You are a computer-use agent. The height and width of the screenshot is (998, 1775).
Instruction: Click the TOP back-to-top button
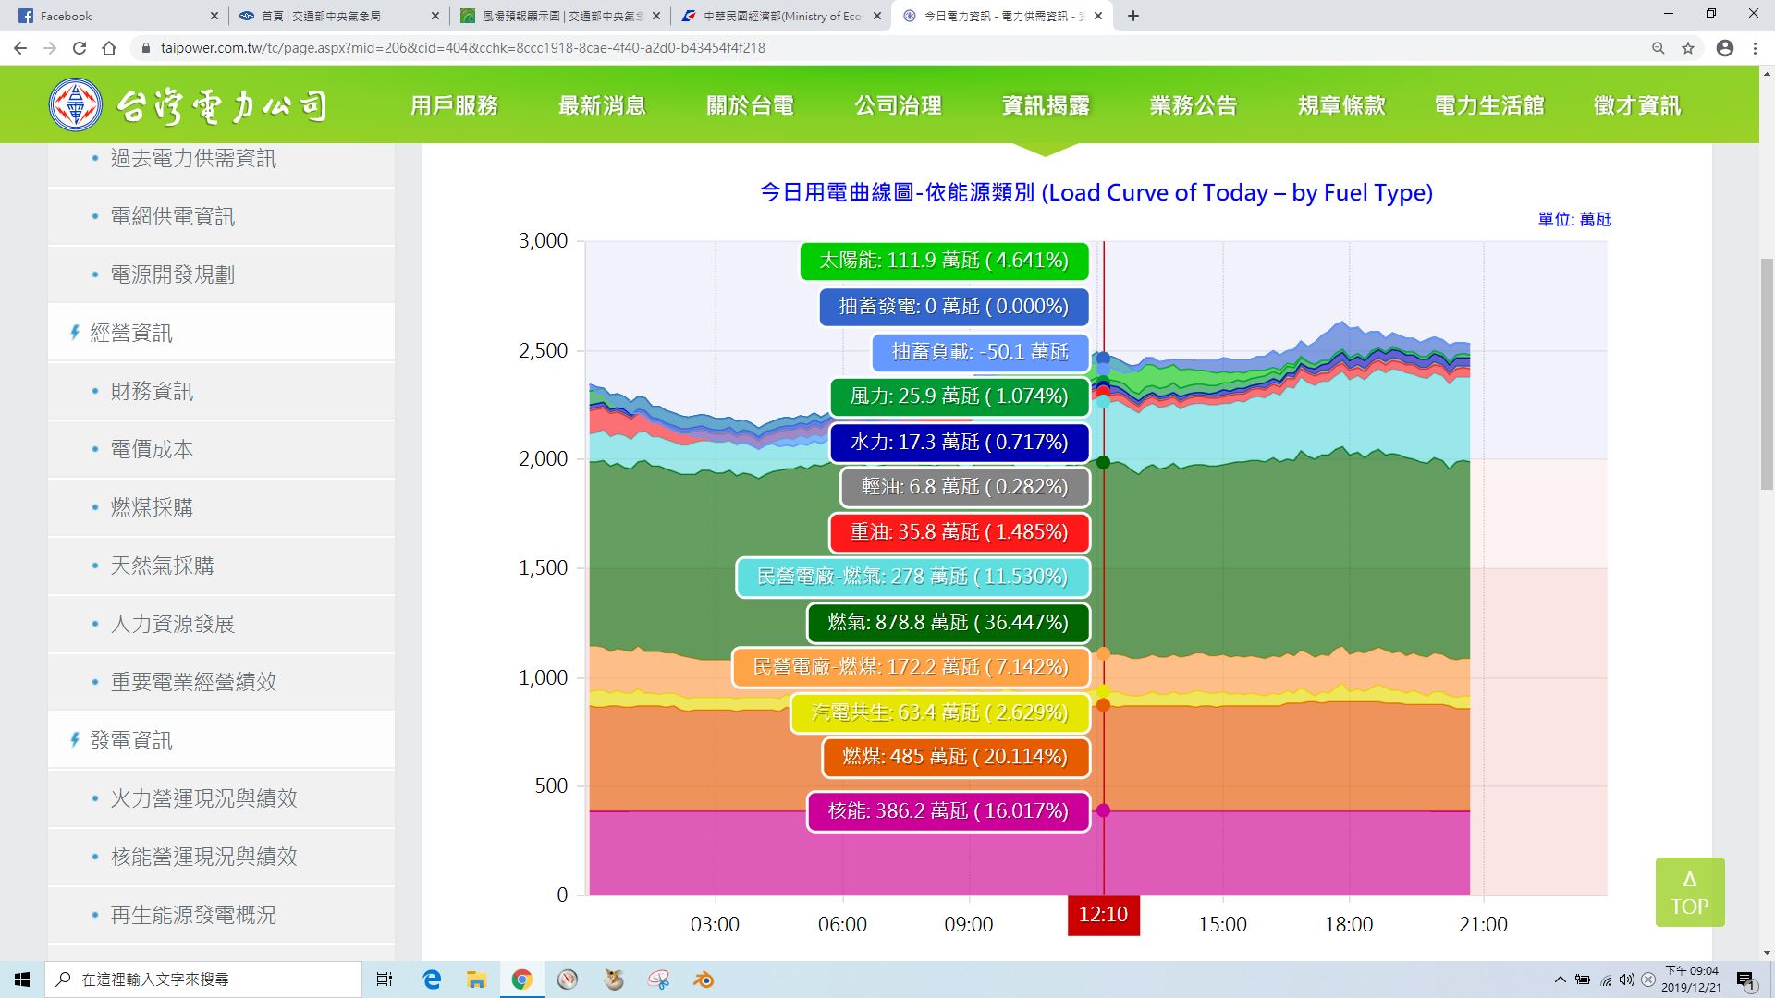point(1690,892)
